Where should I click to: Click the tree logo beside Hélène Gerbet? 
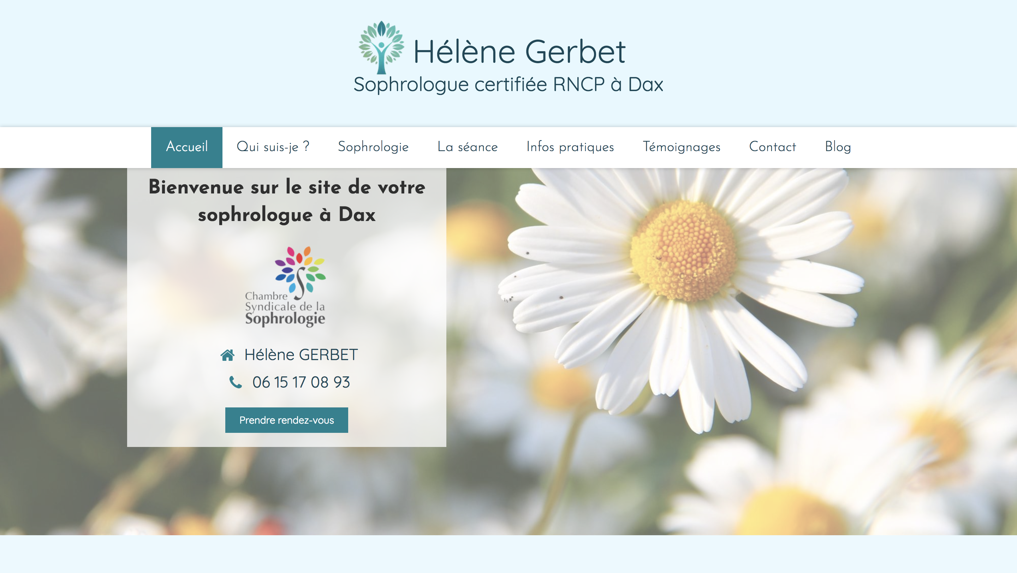(x=381, y=47)
